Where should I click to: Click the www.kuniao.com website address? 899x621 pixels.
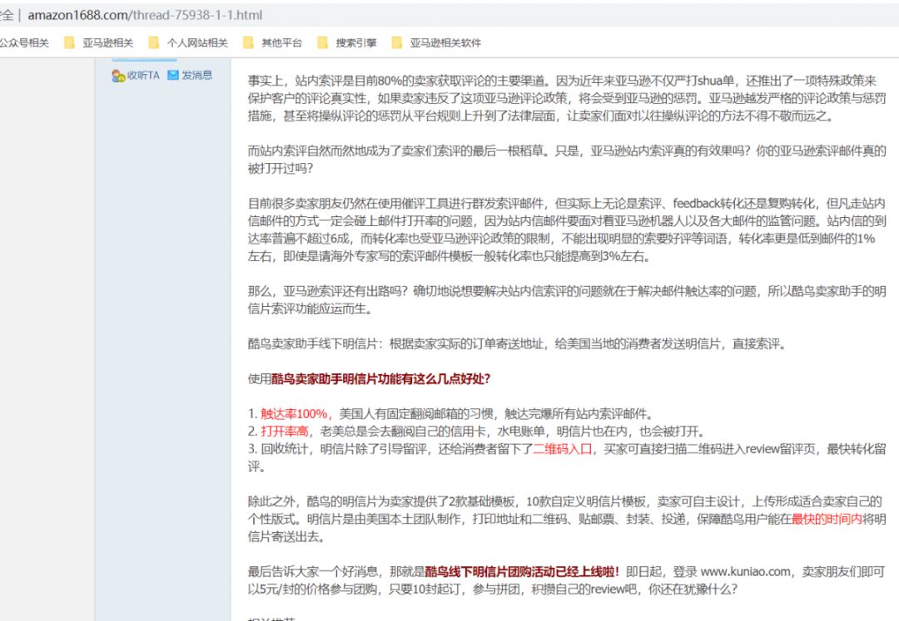pyautogui.click(x=744, y=572)
